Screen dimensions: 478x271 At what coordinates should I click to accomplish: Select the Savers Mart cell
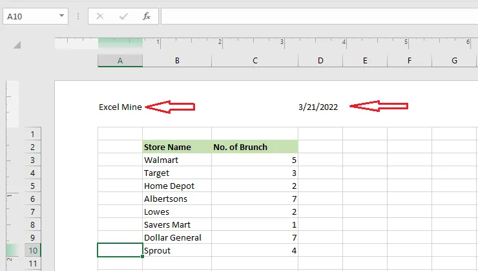(177, 224)
